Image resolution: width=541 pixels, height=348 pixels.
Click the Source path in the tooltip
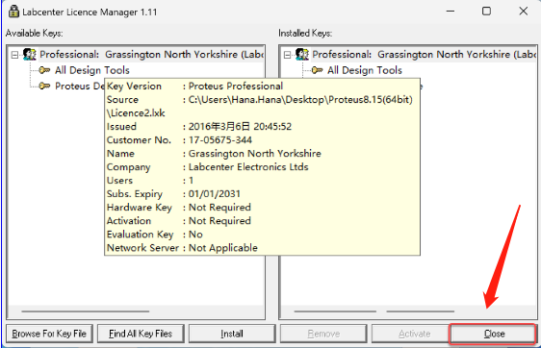[x=300, y=100]
